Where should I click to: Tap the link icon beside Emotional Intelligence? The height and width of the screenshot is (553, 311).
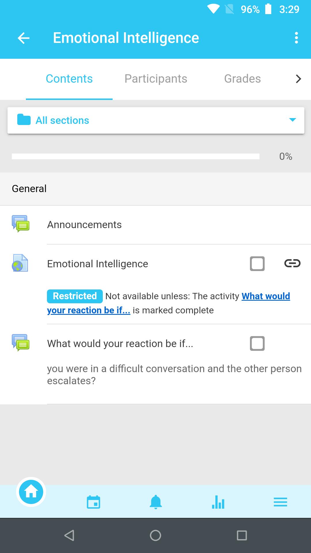[292, 264]
